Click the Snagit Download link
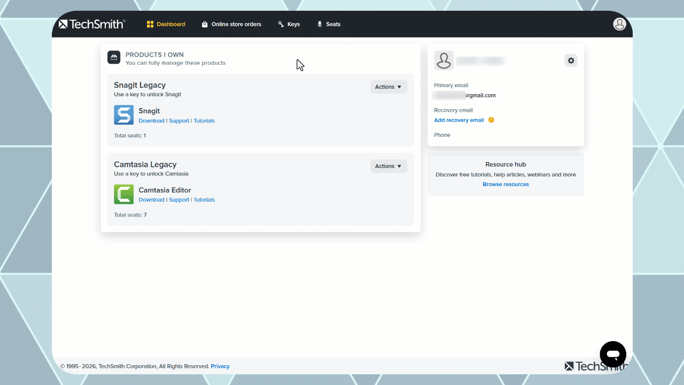684x385 pixels. (151, 121)
